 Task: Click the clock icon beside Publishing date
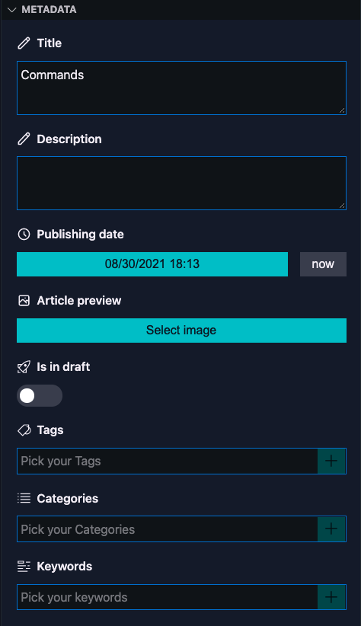[x=24, y=235]
